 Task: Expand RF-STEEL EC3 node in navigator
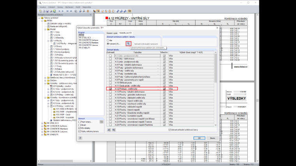pos(42,123)
